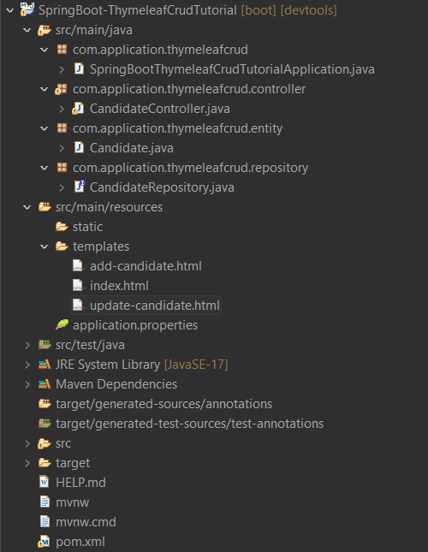428x552 pixels.
Task: Click the controller package icon
Action: click(x=61, y=89)
